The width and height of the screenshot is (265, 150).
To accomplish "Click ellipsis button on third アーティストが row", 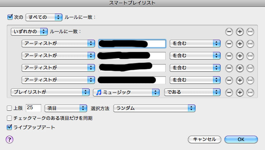I will [x=250, y=68].
